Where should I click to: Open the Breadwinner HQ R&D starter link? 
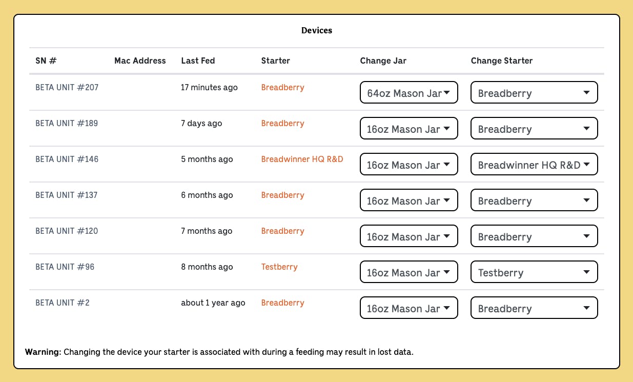click(x=302, y=159)
